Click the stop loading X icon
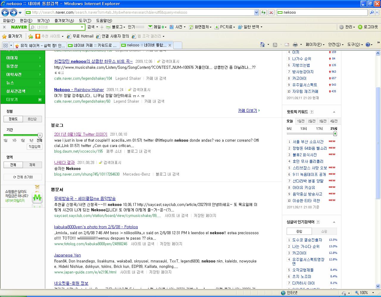 point(271,12)
